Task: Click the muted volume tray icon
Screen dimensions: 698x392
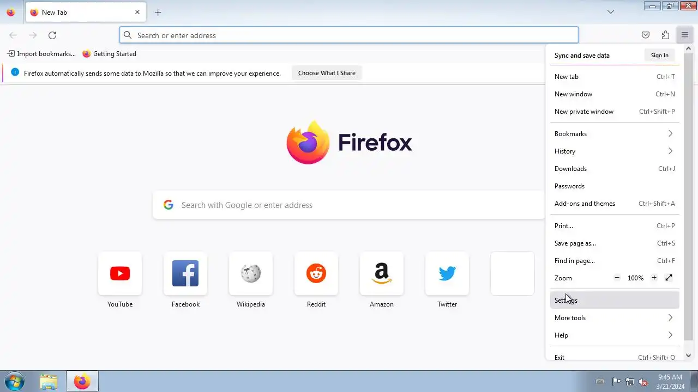Action: point(643,382)
